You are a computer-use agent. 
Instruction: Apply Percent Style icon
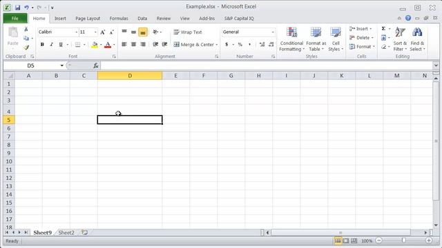pyautogui.click(x=240, y=44)
